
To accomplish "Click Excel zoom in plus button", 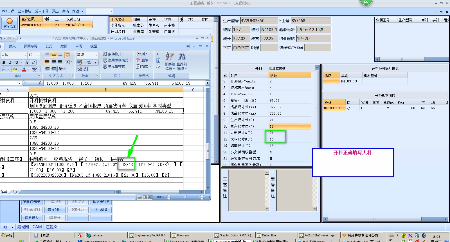I will pos(202,197).
